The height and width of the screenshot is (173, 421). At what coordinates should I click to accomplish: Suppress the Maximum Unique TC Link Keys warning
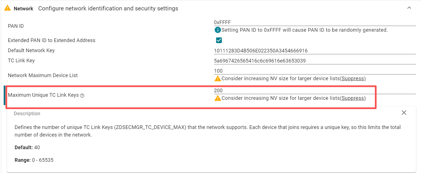[353, 98]
